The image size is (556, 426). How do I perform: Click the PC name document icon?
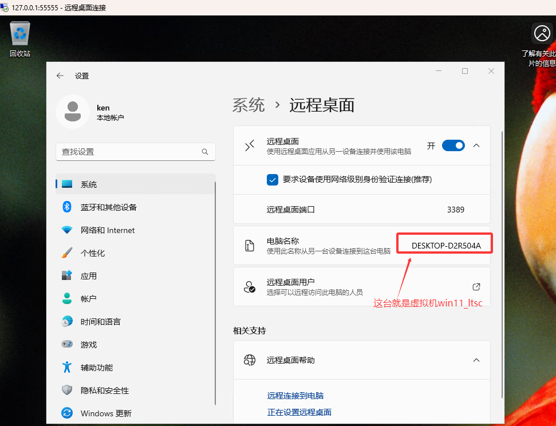[x=250, y=246]
